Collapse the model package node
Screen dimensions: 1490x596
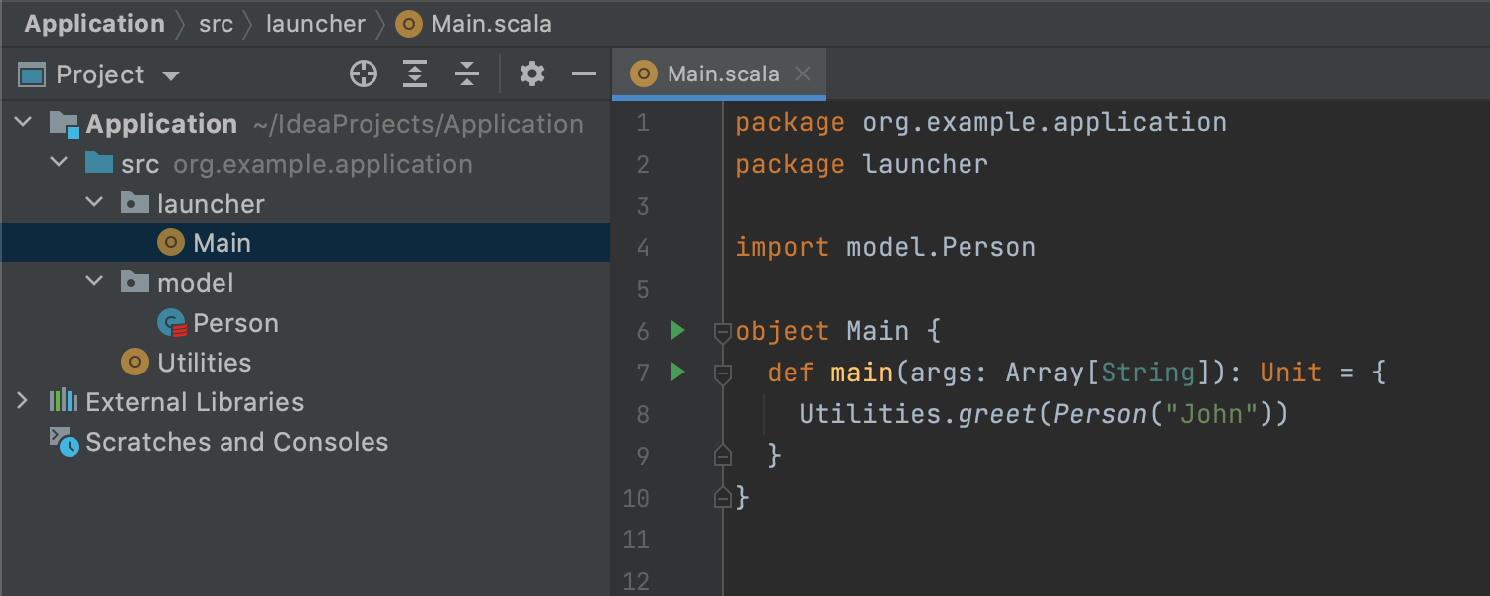click(94, 282)
